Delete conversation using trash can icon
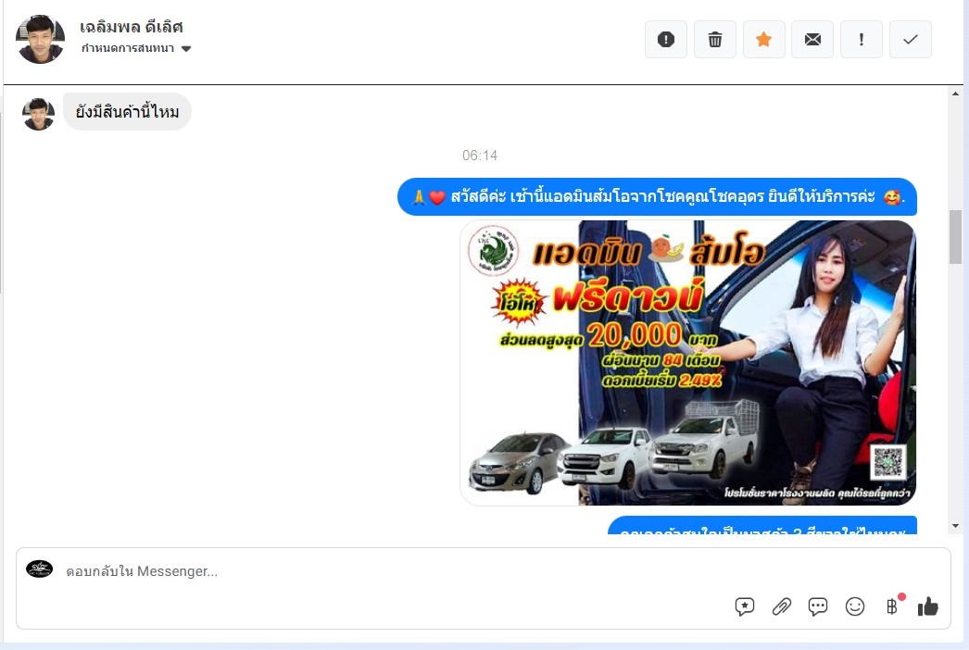This screenshot has width=969, height=650. tap(715, 40)
